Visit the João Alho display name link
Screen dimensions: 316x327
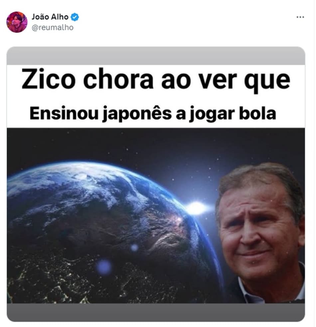coord(50,17)
